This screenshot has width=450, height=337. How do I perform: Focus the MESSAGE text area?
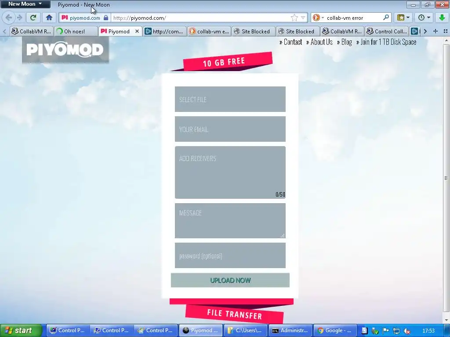(230, 221)
